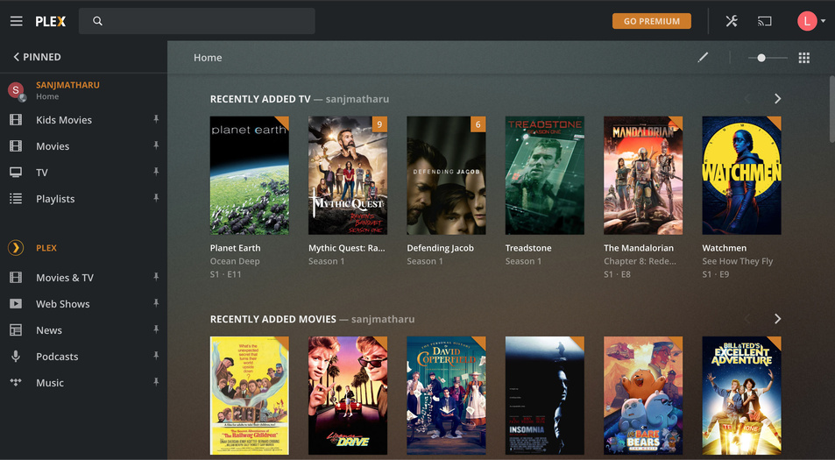Open the Defending Jacob title link
Screen dimensions: 835x460
[440, 248]
